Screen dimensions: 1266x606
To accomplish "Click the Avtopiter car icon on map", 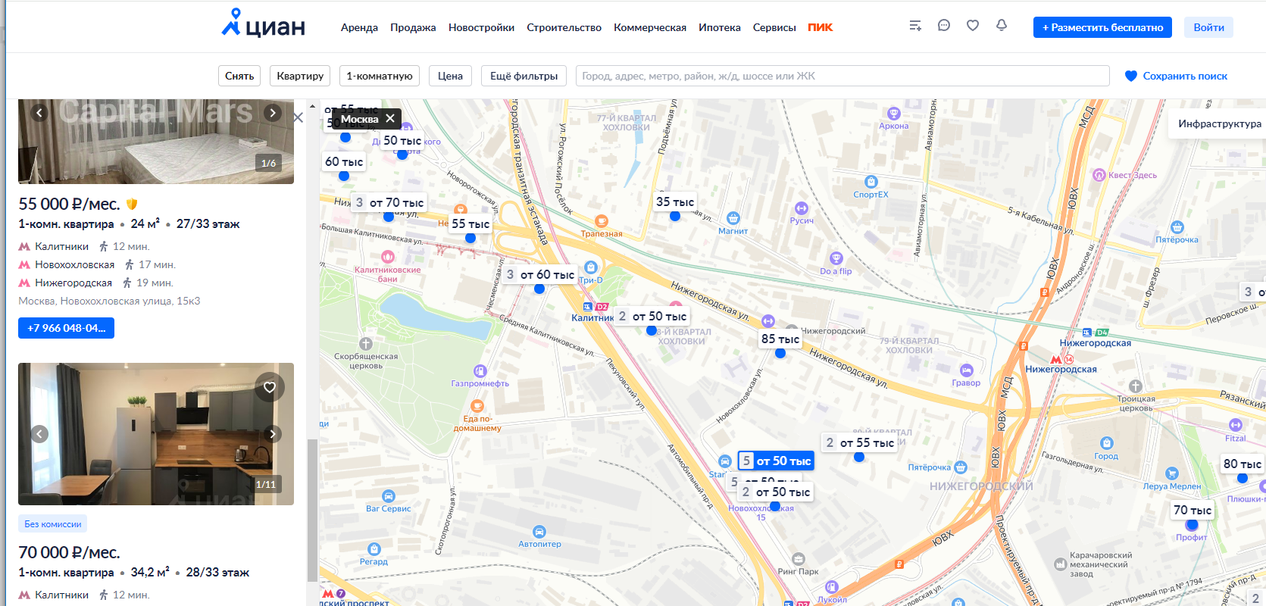I will [539, 532].
